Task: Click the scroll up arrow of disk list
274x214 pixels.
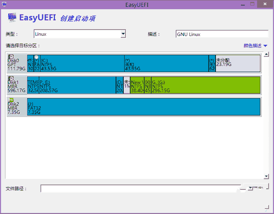Action: coord(266,54)
